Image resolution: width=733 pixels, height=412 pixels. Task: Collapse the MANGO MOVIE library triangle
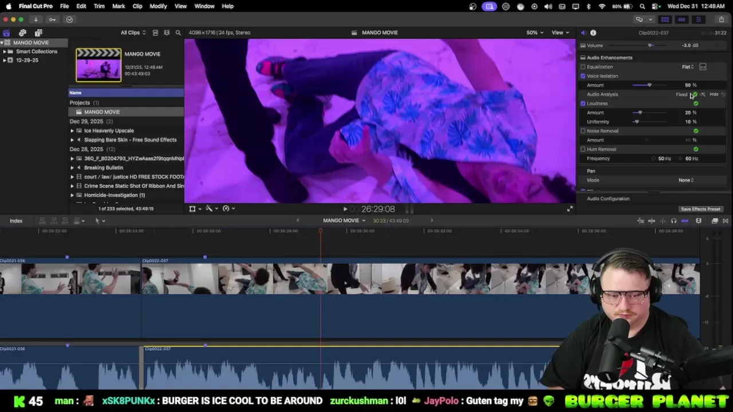coord(2,43)
